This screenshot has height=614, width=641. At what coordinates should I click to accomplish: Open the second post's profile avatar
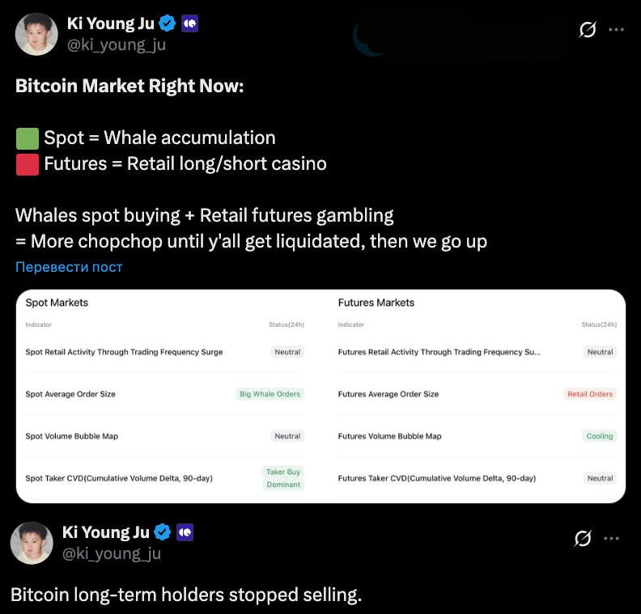coord(32,542)
